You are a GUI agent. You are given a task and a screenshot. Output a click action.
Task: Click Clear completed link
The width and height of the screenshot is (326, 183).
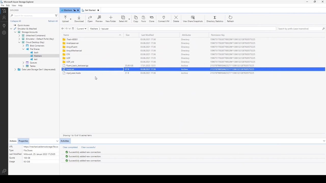click(70, 147)
